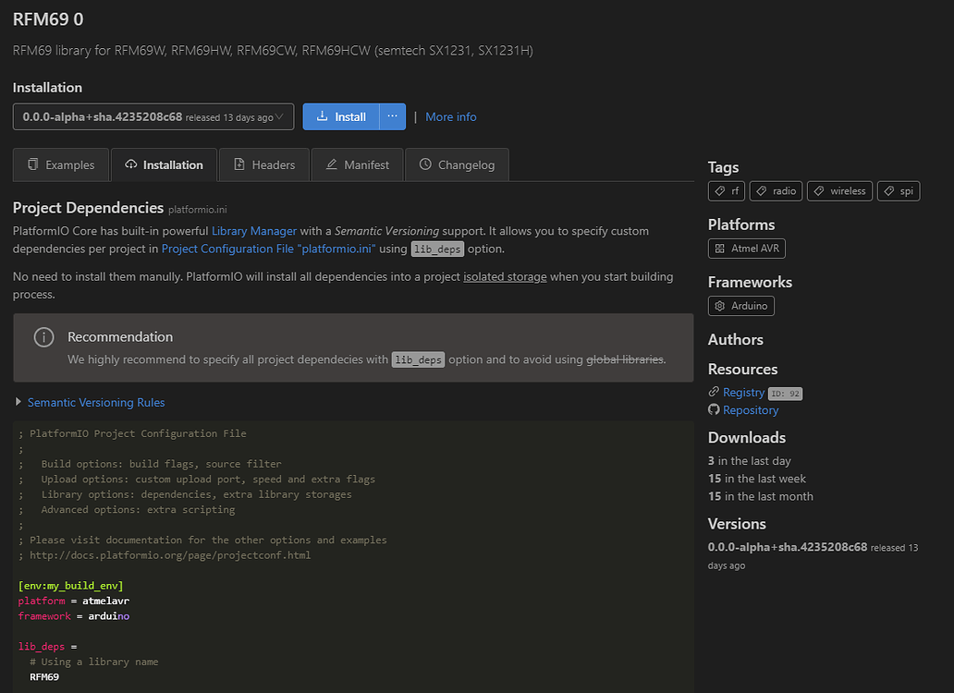Click the Examples tab copy icon
This screenshot has height=693, width=954.
33,164
